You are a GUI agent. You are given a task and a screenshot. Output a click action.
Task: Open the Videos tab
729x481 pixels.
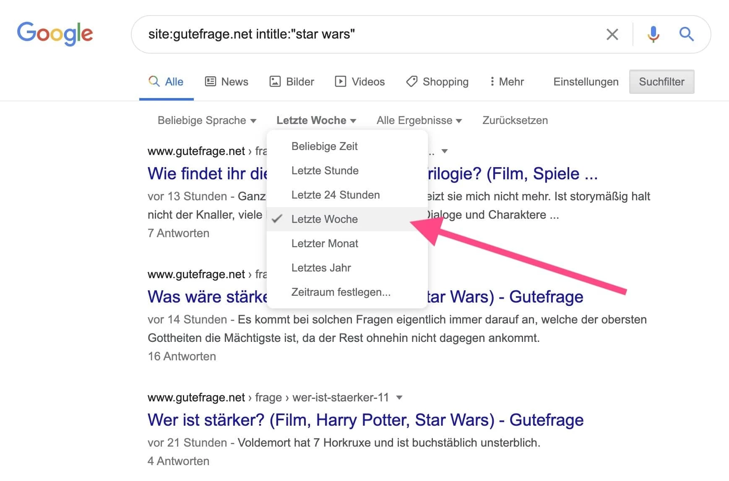pyautogui.click(x=359, y=81)
